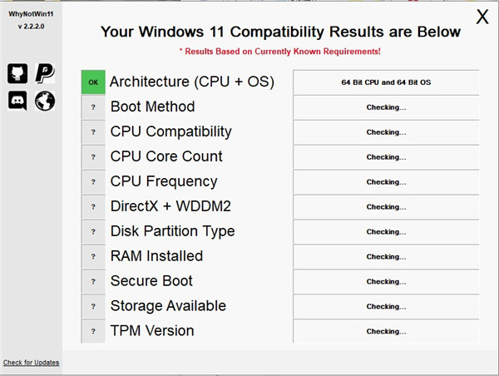This screenshot has width=499, height=376.
Task: Click the TPM Version status indicator
Action: coord(93,331)
